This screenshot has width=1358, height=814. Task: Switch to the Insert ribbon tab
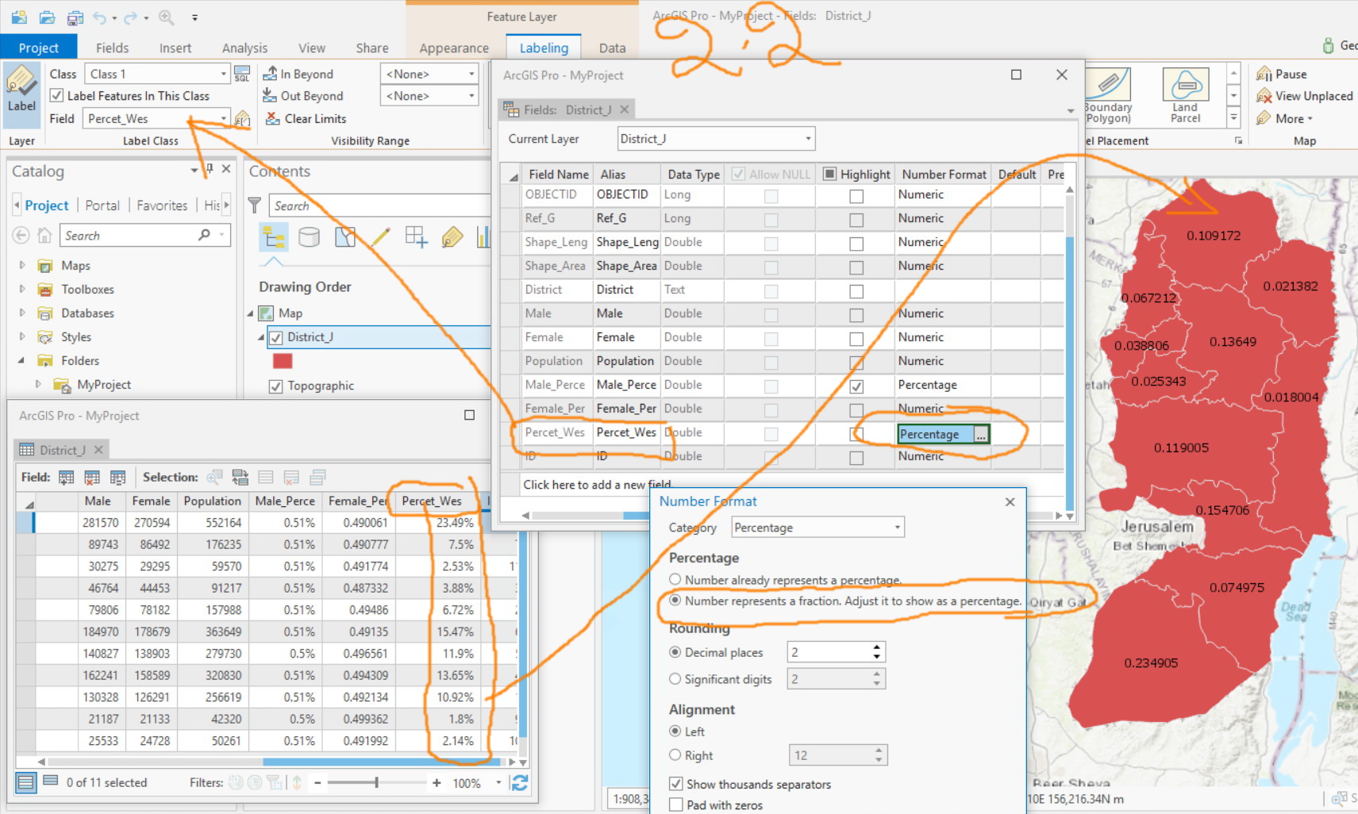click(175, 48)
